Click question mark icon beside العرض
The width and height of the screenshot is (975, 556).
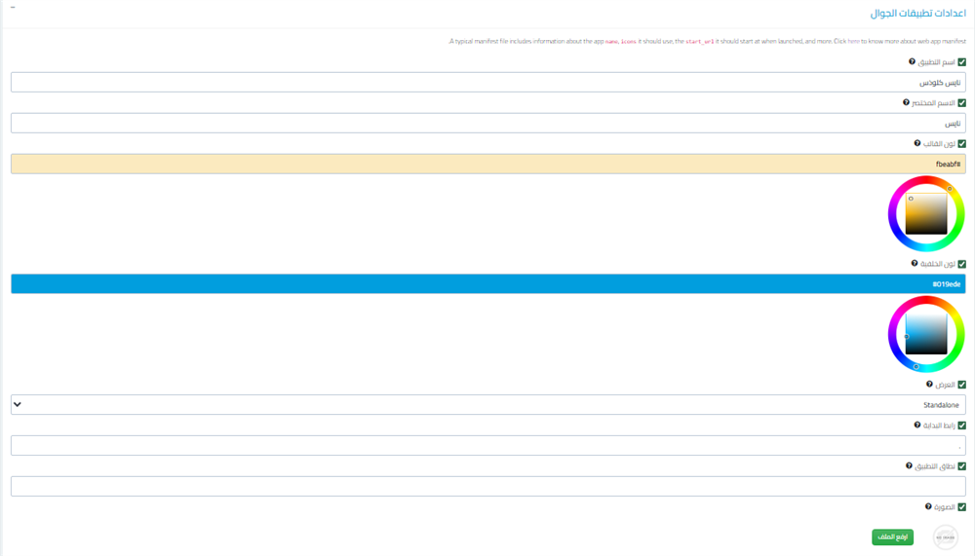coord(930,385)
